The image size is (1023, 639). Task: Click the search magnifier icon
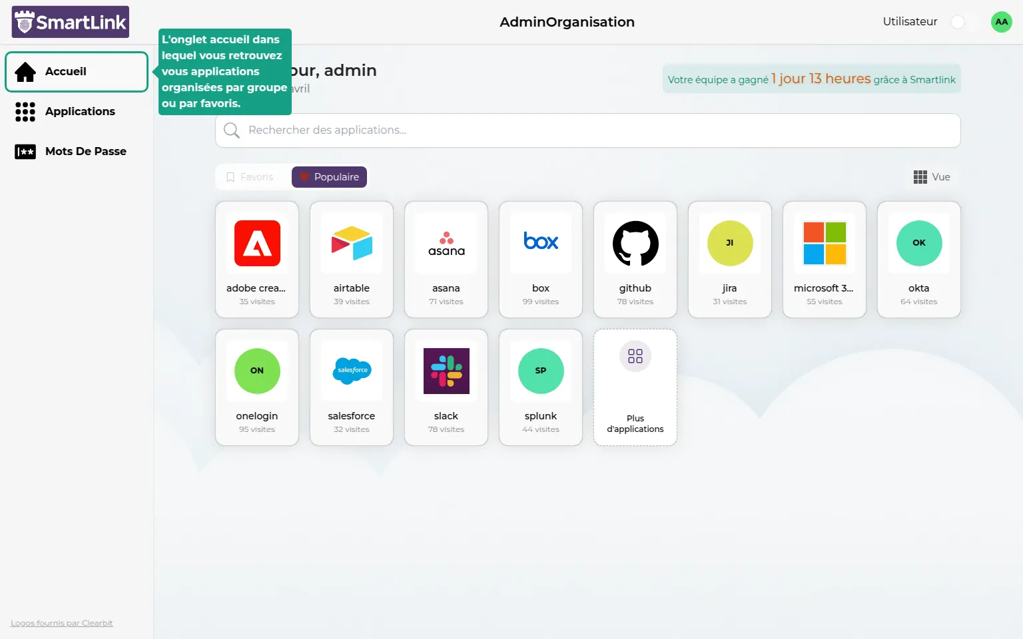point(232,130)
